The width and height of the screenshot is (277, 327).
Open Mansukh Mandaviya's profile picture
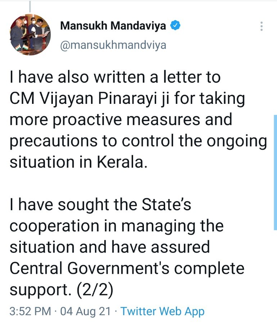point(30,34)
